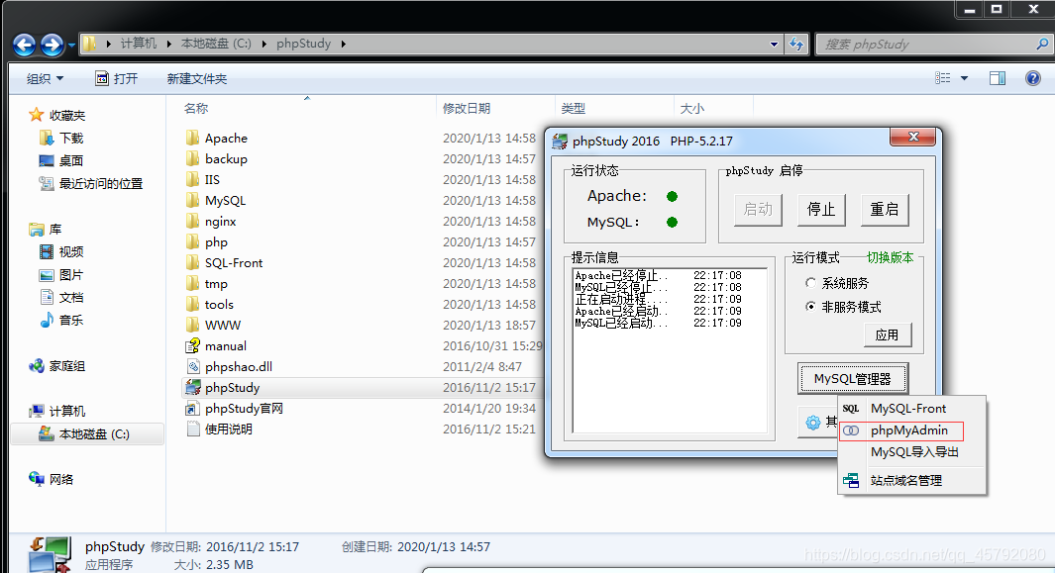
Task: Click the phpshao.dll file icon
Action: (x=193, y=366)
